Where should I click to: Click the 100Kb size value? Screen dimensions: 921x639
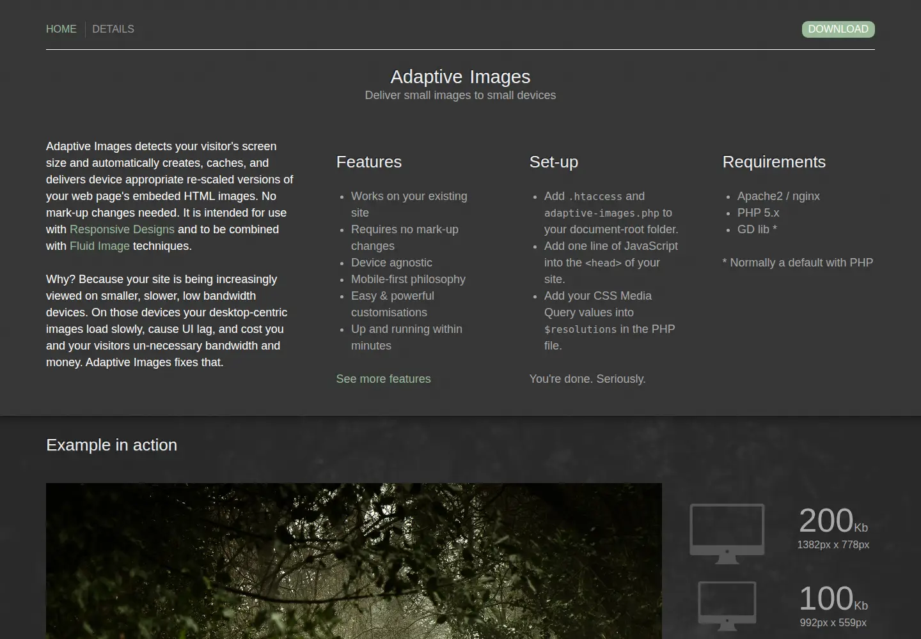833,599
